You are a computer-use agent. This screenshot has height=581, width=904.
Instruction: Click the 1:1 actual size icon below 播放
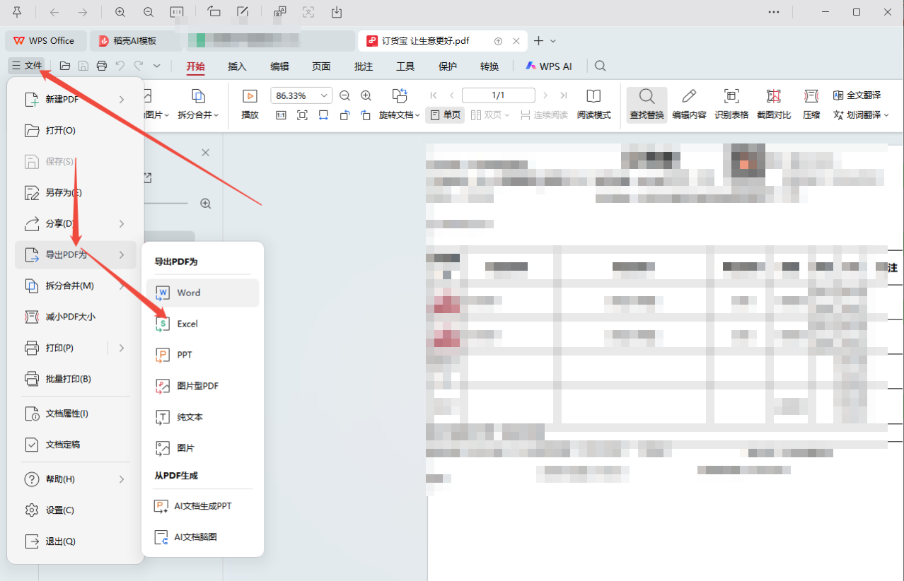(x=281, y=115)
